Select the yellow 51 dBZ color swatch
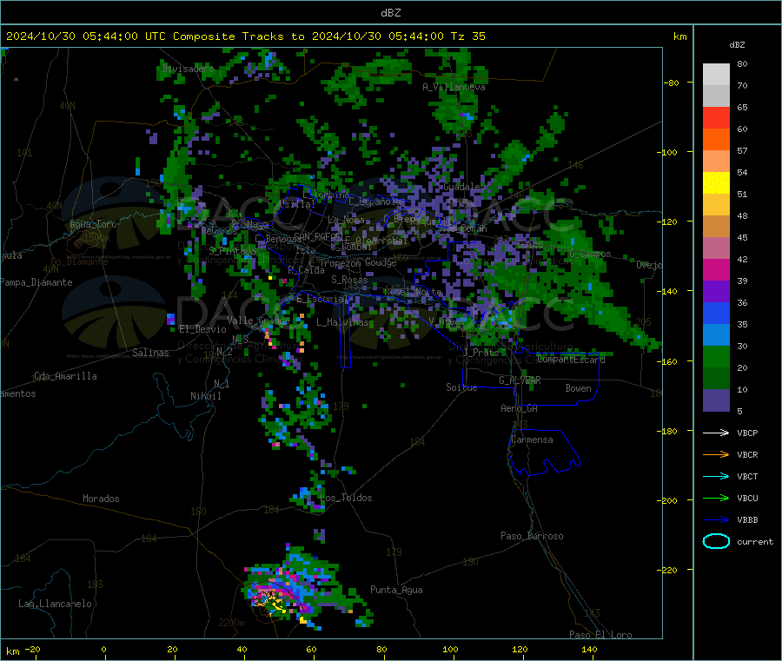782x661 pixels. [716, 183]
